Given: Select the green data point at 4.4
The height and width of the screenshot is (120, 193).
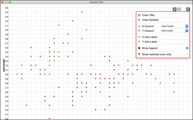Looking at the screenshot, I should point(82,12).
